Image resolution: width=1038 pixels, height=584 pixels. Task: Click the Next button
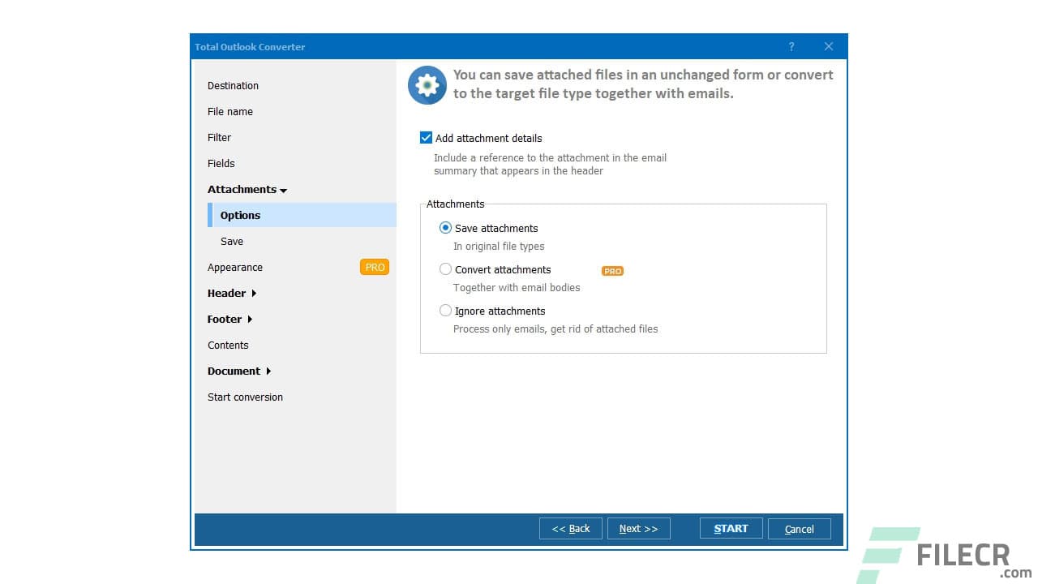638,528
